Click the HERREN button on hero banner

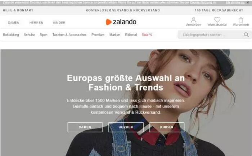pyautogui.click(x=126, y=127)
